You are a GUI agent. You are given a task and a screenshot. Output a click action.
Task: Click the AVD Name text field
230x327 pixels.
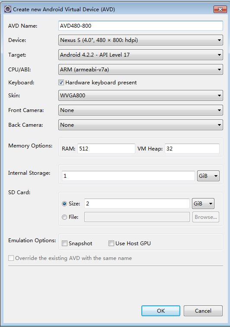pos(141,26)
